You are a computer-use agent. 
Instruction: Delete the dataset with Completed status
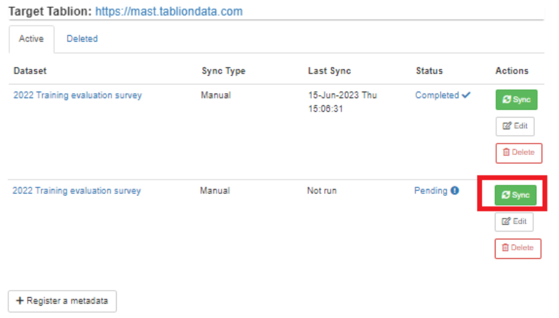point(518,153)
